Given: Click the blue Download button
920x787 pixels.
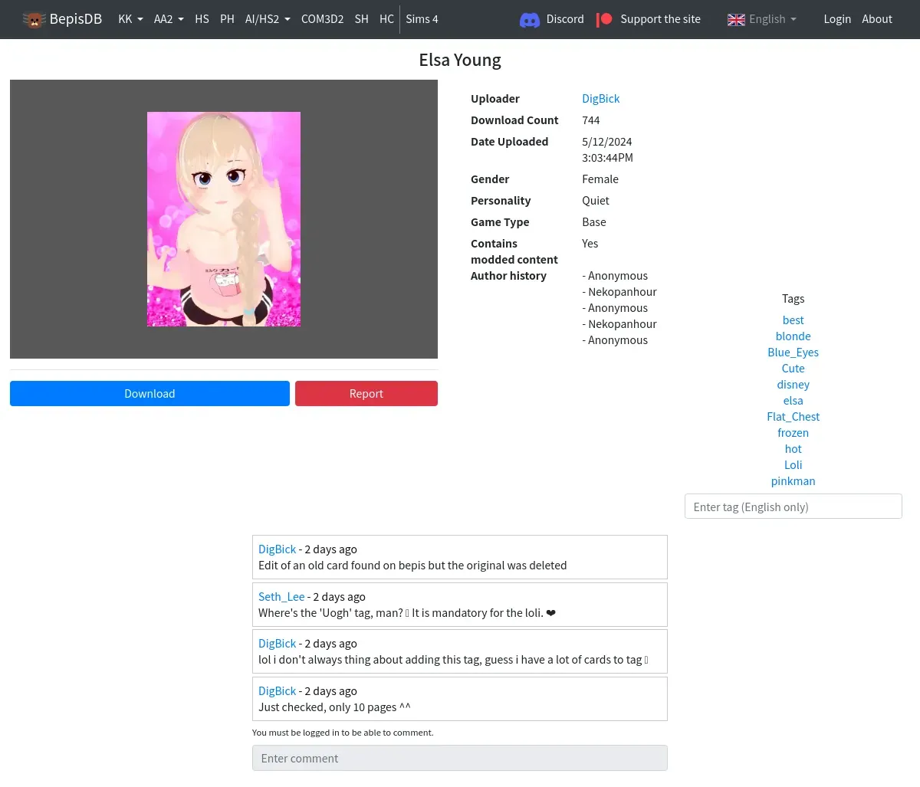Looking at the screenshot, I should (149, 394).
